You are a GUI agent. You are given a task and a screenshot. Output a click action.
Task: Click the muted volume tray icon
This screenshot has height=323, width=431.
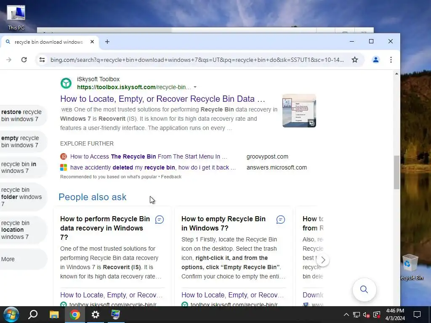[x=367, y=315]
